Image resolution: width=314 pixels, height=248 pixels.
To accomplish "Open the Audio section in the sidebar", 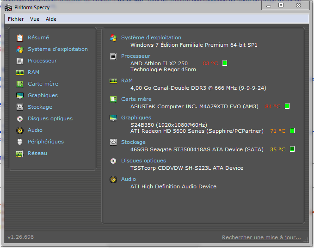I will (35, 130).
